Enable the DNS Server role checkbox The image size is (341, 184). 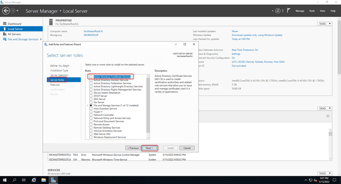[91, 99]
